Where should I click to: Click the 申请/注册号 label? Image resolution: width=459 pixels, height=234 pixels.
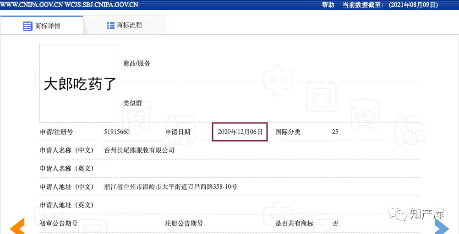56,132
